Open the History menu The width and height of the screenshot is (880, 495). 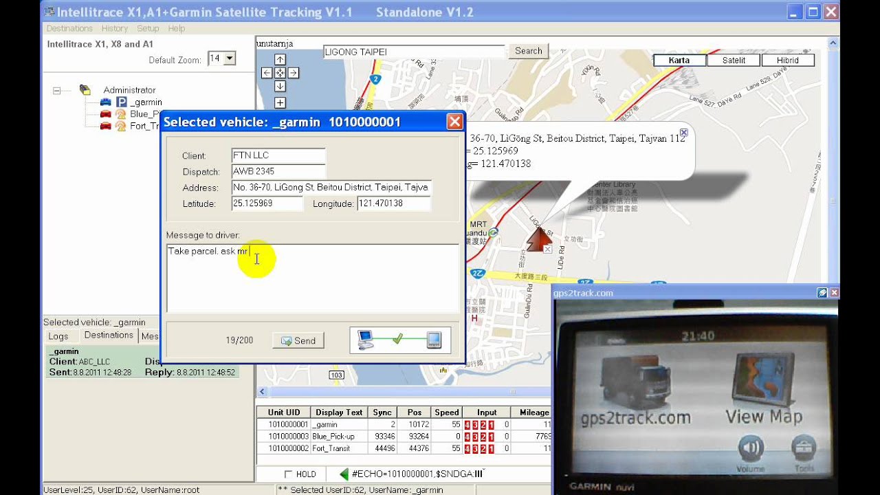tap(115, 28)
